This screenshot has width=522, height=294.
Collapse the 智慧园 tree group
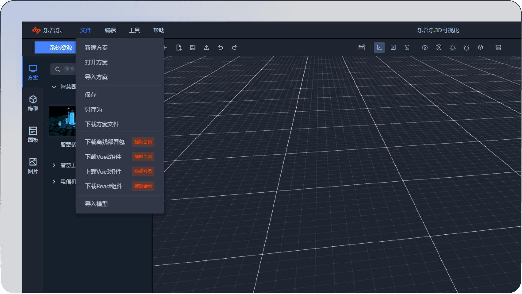click(x=54, y=87)
